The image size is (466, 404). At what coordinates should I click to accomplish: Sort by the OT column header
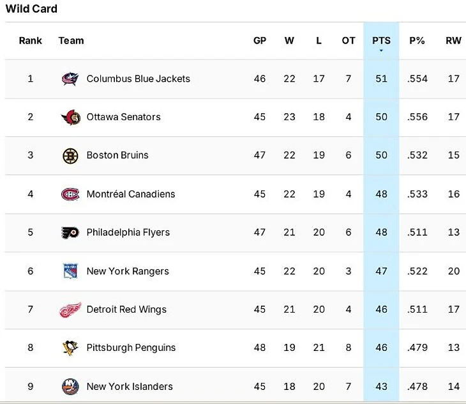pos(348,41)
